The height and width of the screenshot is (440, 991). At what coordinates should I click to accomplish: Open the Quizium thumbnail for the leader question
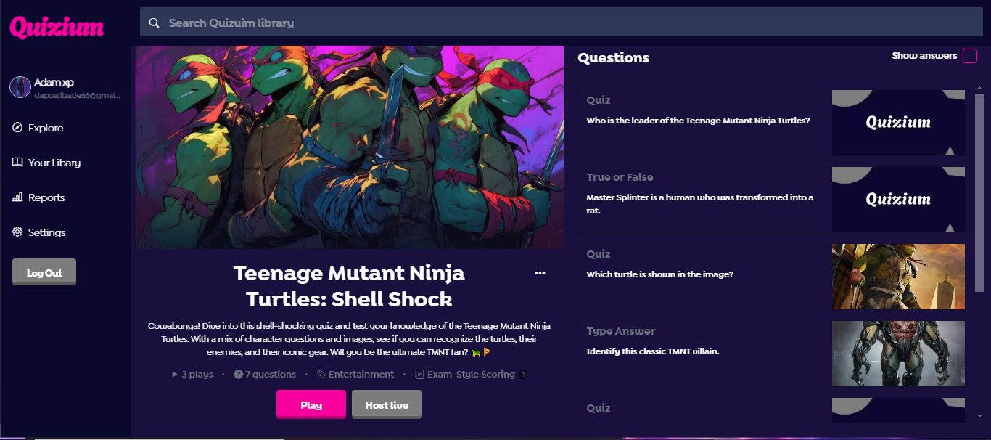coord(898,123)
